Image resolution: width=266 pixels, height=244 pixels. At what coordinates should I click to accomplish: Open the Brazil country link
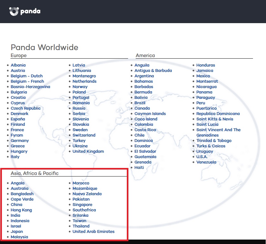pyautogui.click(x=140, y=103)
